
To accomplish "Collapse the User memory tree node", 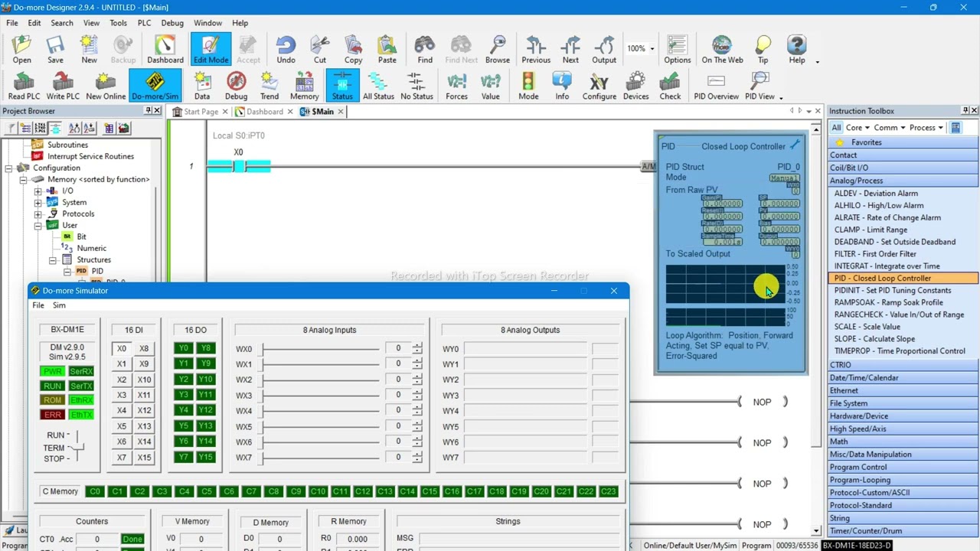I will pyautogui.click(x=38, y=225).
